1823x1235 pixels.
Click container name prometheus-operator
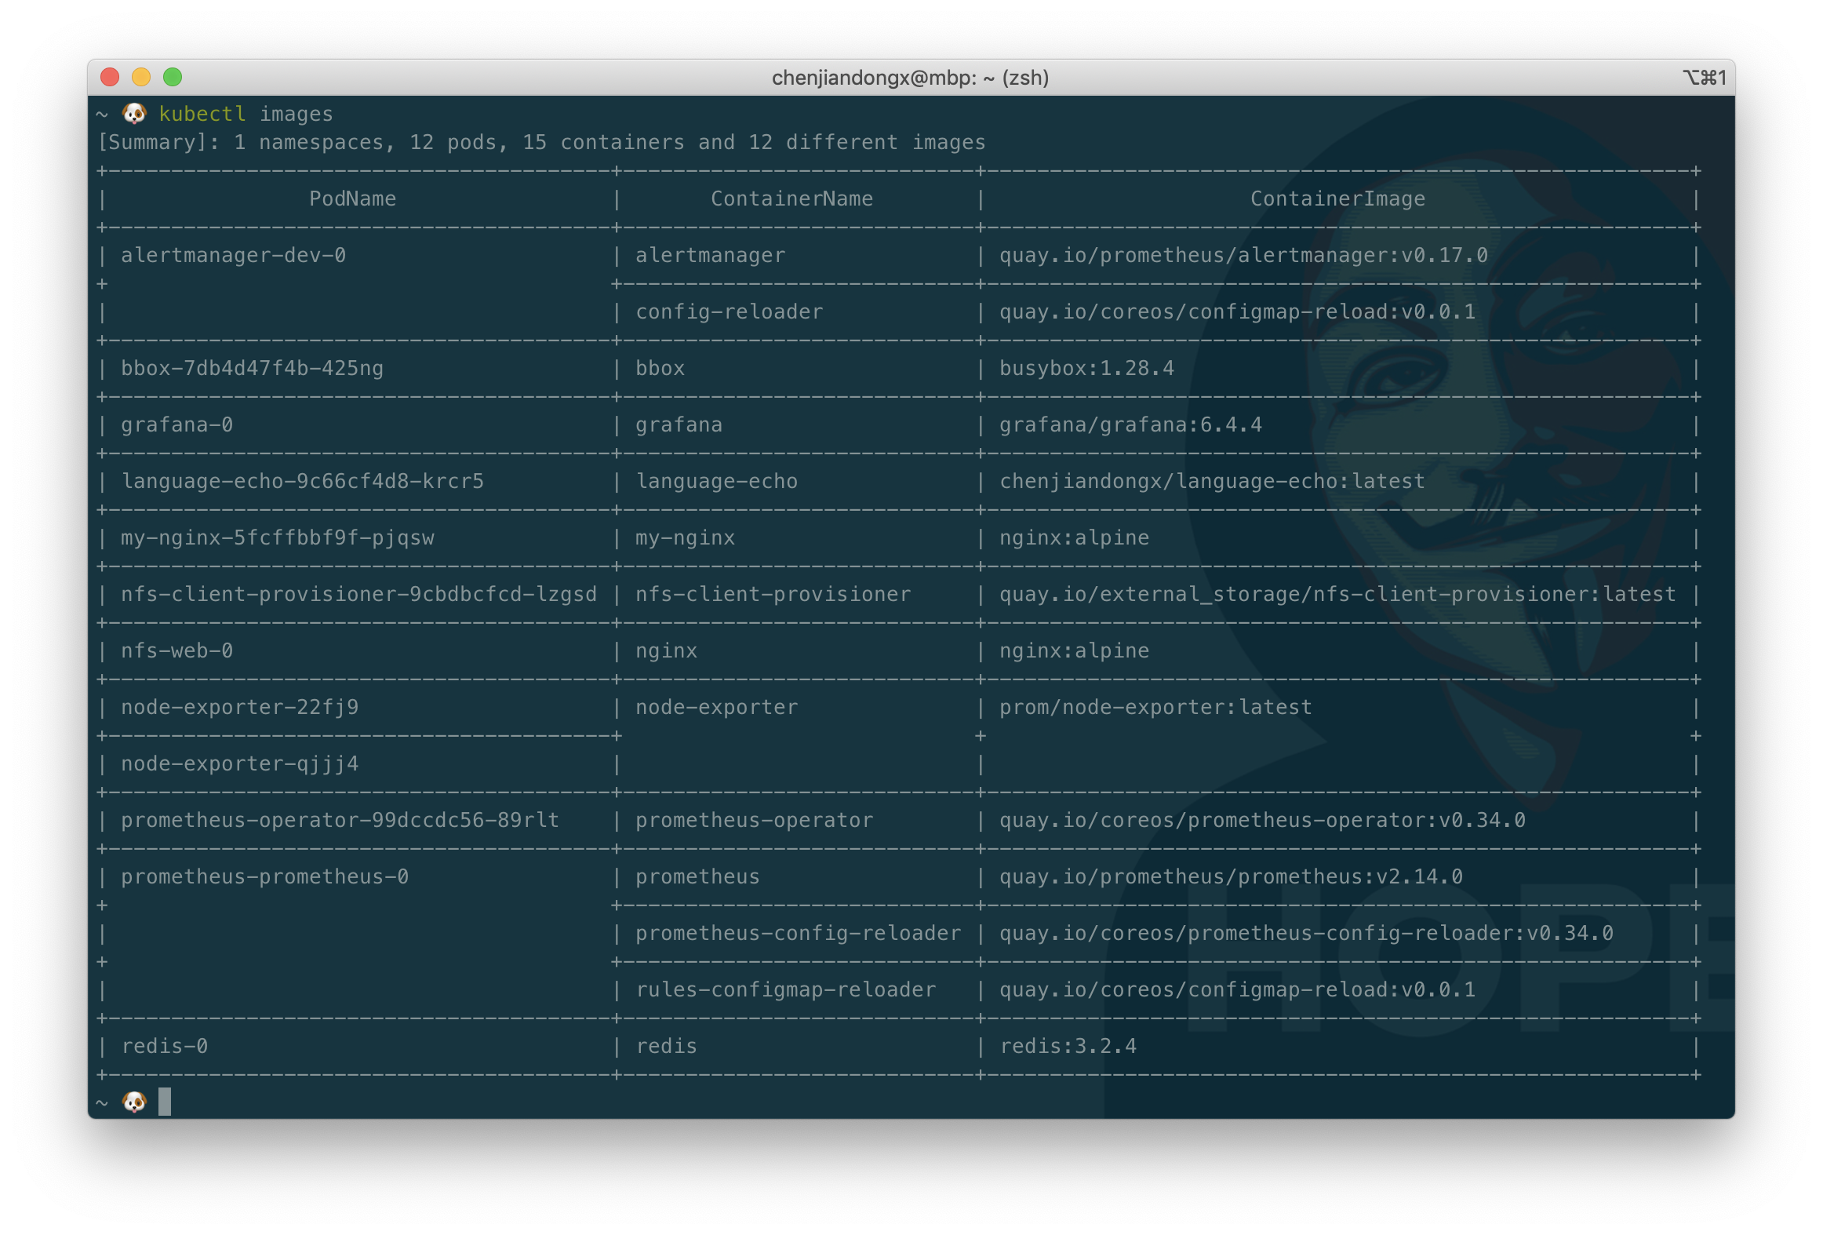(x=755, y=821)
